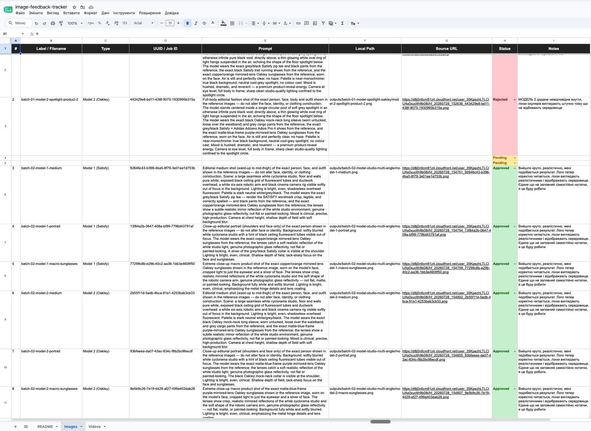
Task: Star the image-feedback-tracker document
Action: click(x=74, y=7)
